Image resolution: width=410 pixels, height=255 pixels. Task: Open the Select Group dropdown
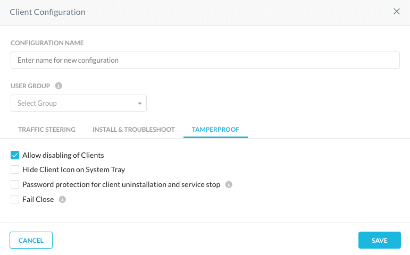[79, 103]
